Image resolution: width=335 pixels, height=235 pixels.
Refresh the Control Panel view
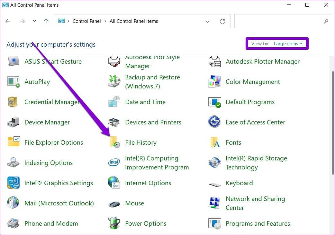click(222, 21)
